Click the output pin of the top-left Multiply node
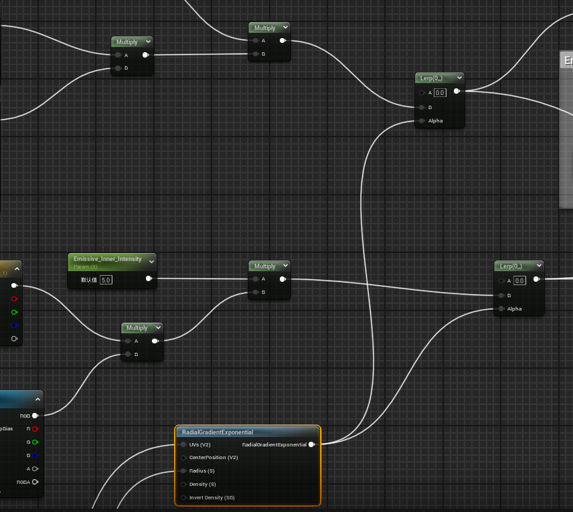This screenshot has width=573, height=512. pyautogui.click(x=145, y=55)
